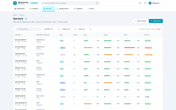This screenshot has height=110, width=176.
Task: Click the 1 warn summary text
Action: (152, 29)
